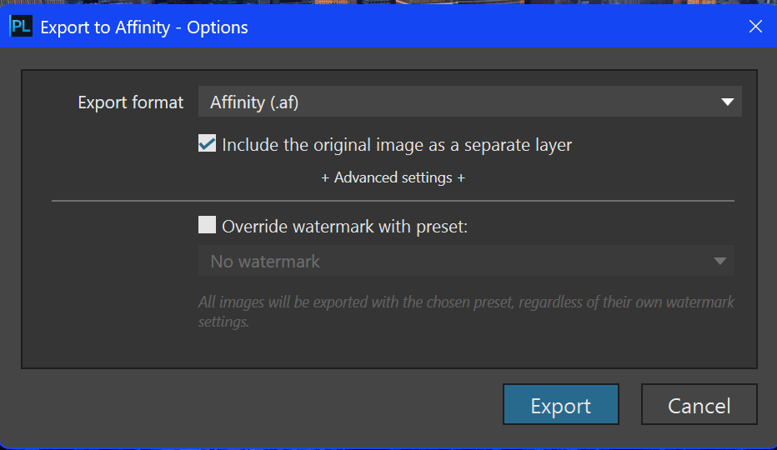Enable Override watermark with preset checkbox

pos(207,224)
